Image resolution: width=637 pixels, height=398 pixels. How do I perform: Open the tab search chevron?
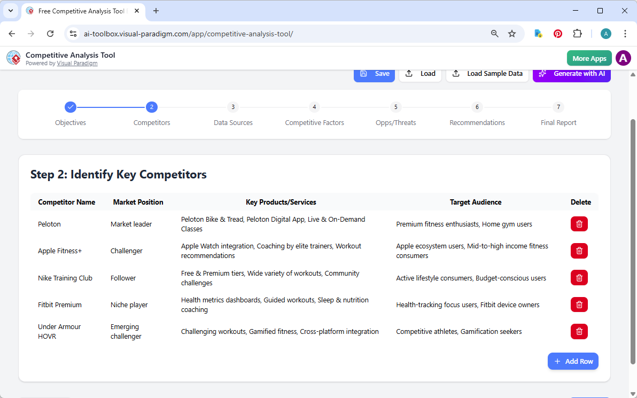tap(10, 11)
